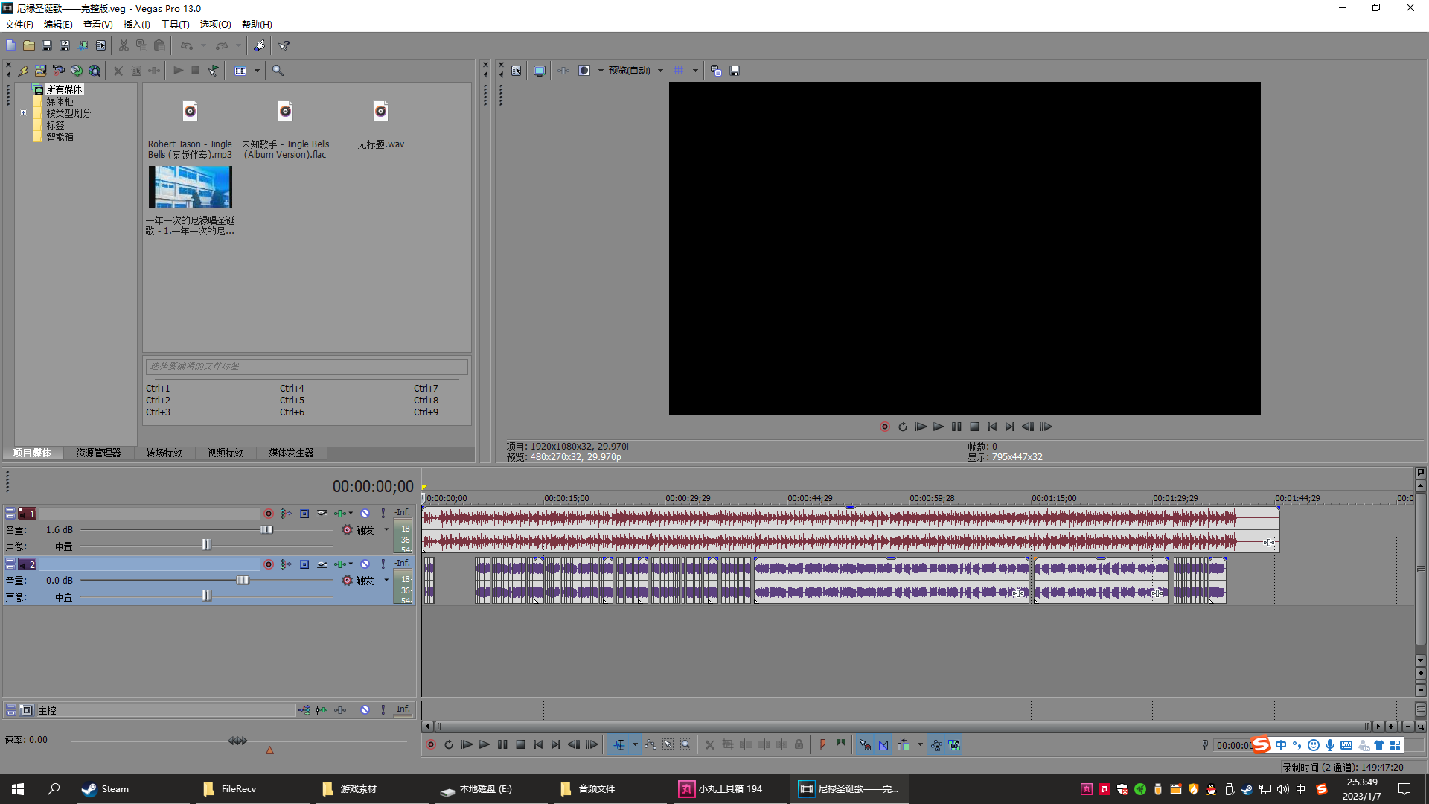Open the Normal edit tool dropdown arrow
The image size is (1429, 804).
(635, 744)
